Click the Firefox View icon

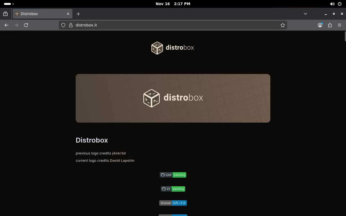point(5,14)
